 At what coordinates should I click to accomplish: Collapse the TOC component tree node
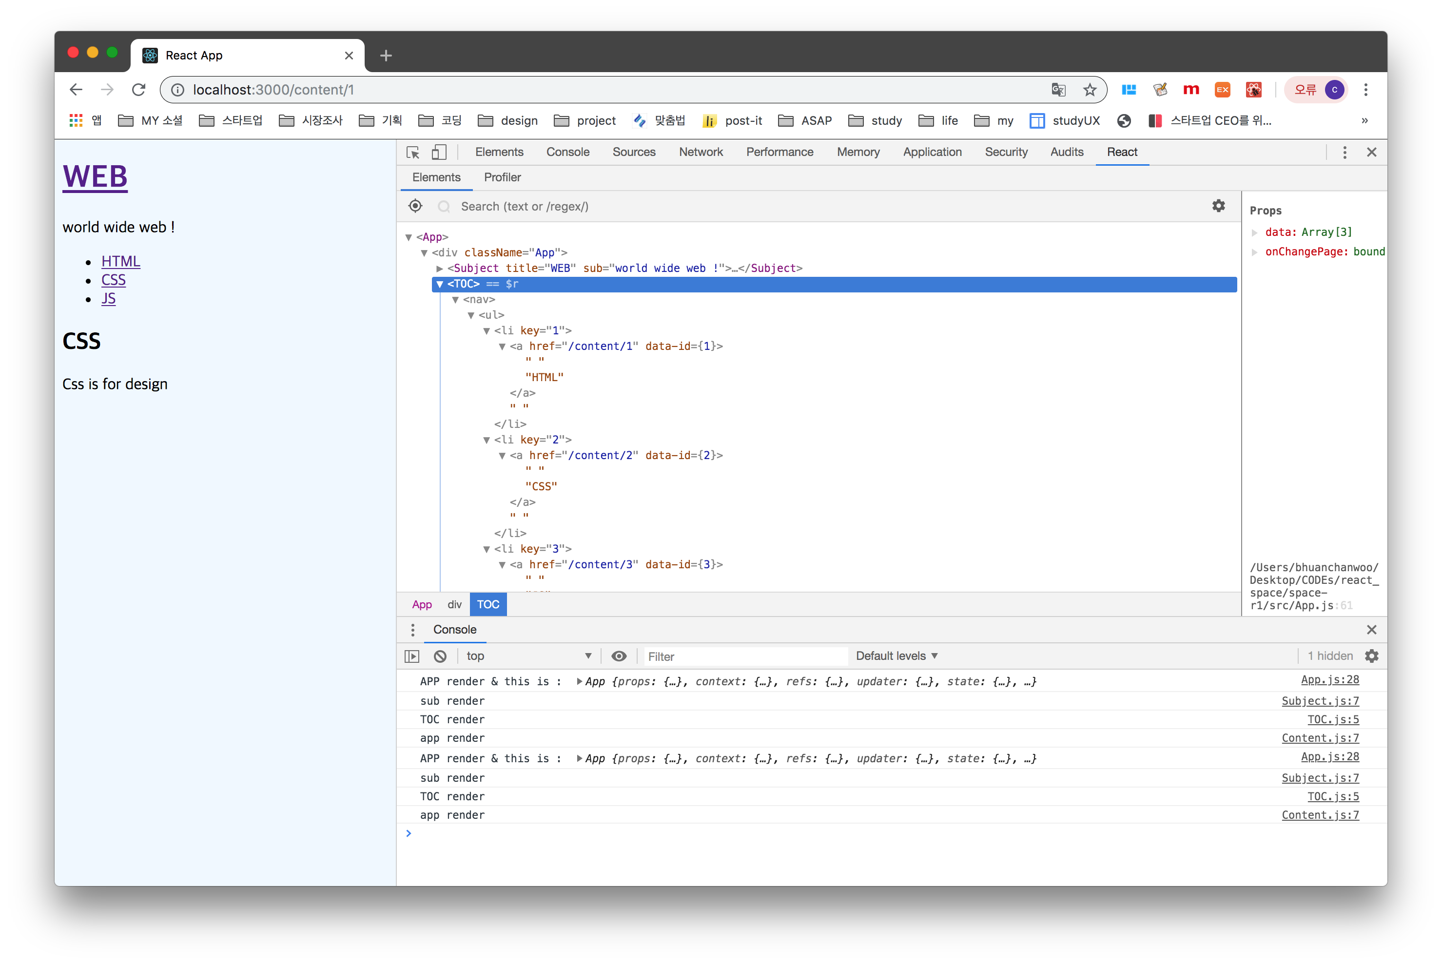(440, 284)
